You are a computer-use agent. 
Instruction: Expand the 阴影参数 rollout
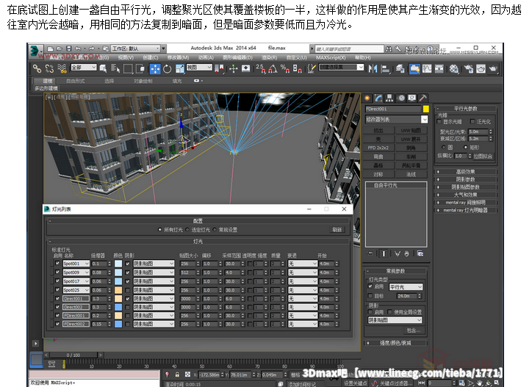[x=466, y=179]
